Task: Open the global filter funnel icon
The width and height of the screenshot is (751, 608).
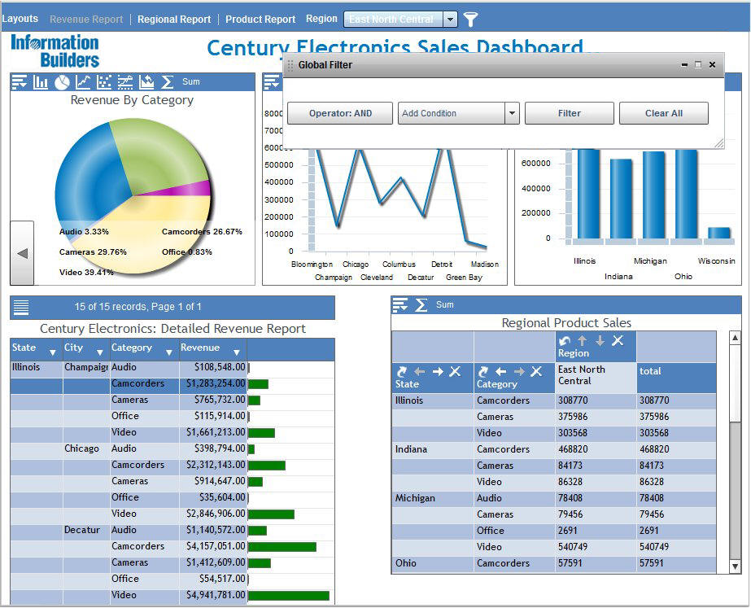Action: [470, 20]
